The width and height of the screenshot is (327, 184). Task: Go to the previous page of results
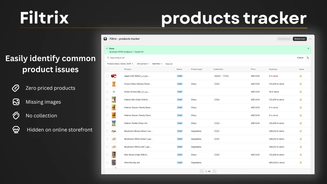(202, 171)
